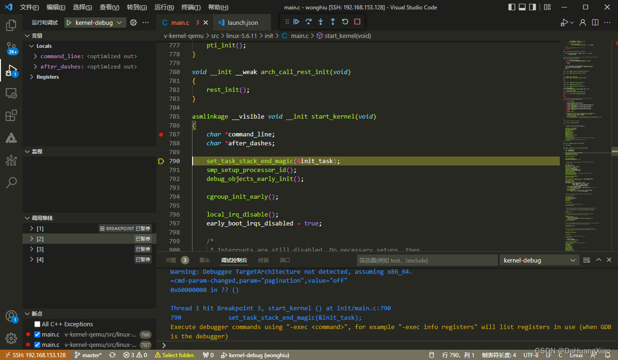This screenshot has width=618, height=360.
Task: Open kernel-debug dropdown in debug console
Action: (540, 260)
